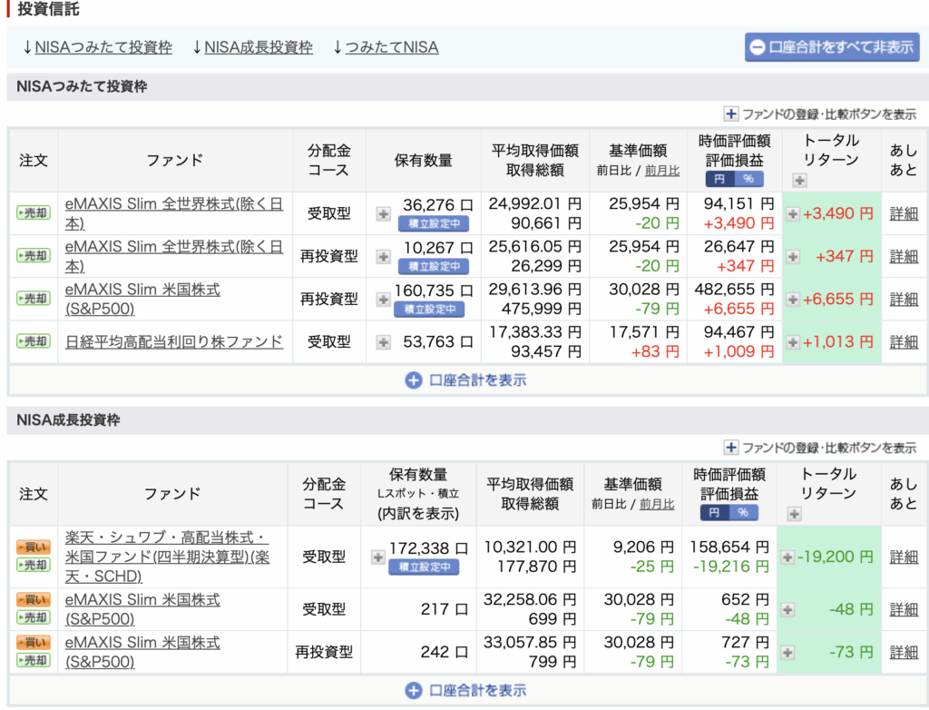Click 積立設定中 badge under 160,735 口
The height and width of the screenshot is (710, 929).
[x=429, y=309]
